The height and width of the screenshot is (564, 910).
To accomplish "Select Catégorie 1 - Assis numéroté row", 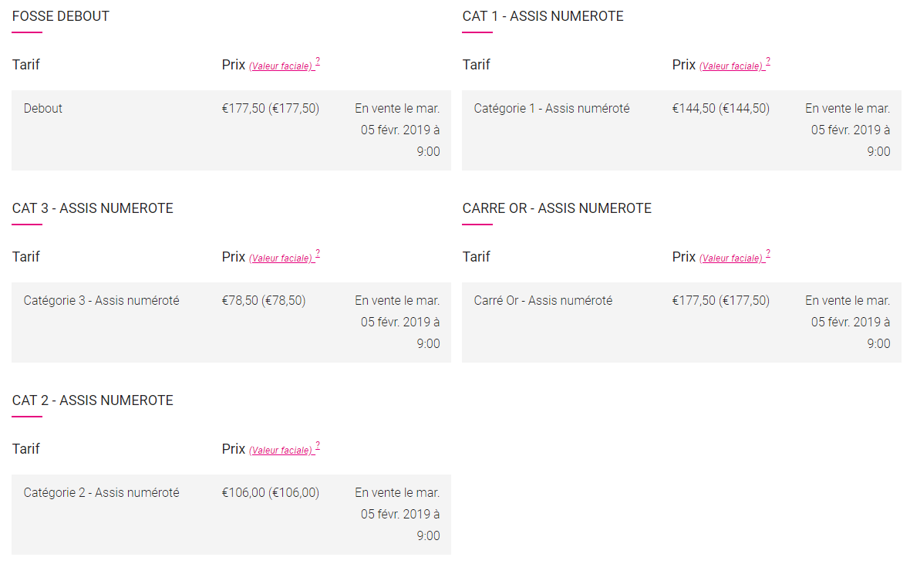I will (x=681, y=130).
